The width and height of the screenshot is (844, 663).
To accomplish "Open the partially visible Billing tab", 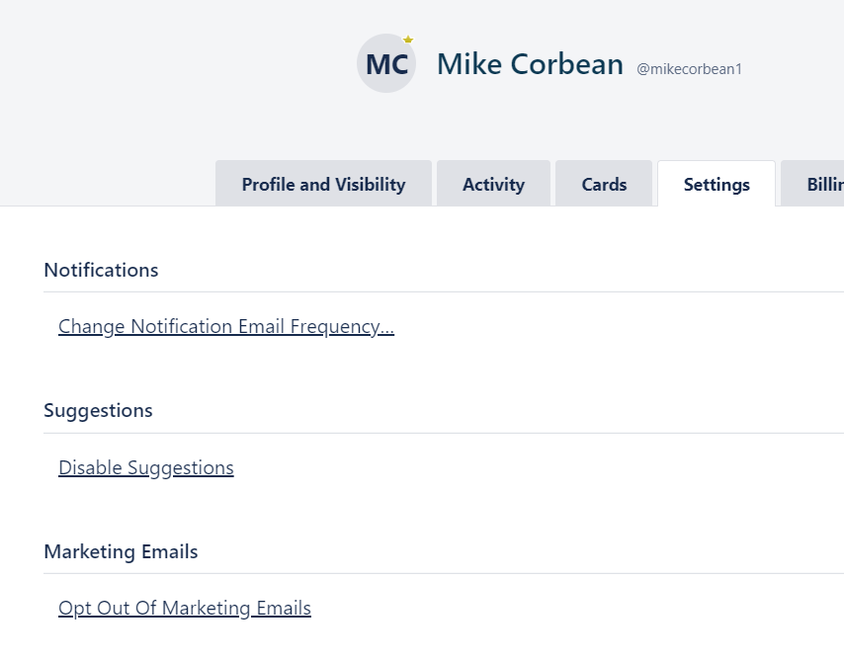I will tap(812, 184).
